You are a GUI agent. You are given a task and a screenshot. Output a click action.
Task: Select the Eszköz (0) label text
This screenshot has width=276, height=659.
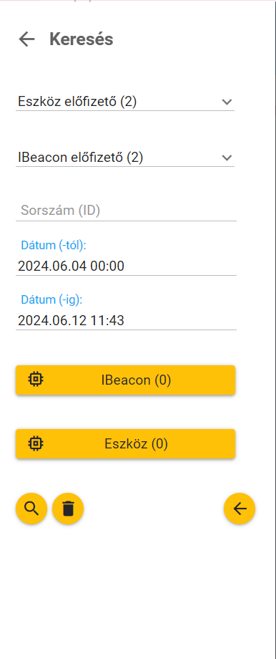pos(137,444)
